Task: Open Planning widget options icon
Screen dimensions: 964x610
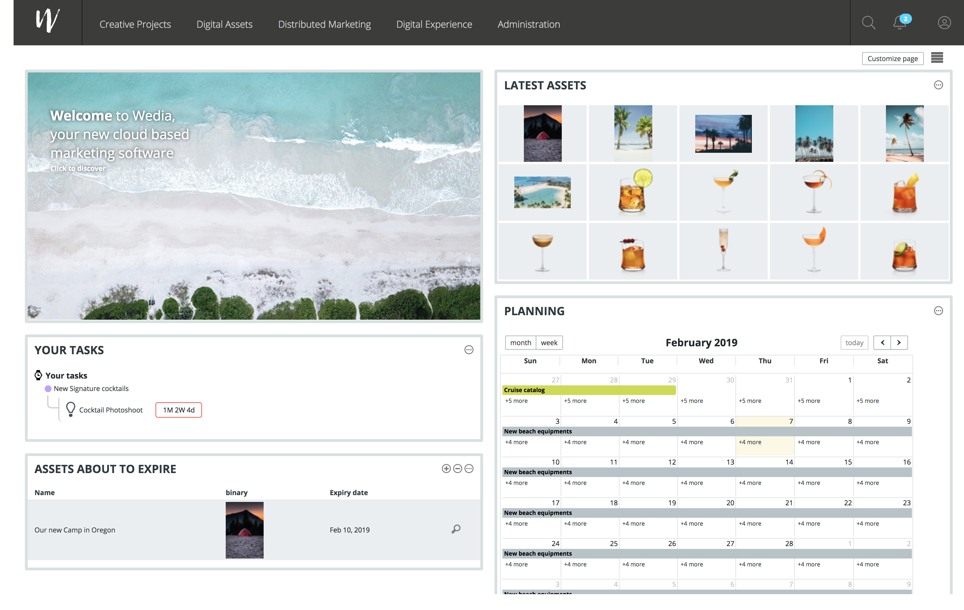Action: 938,311
